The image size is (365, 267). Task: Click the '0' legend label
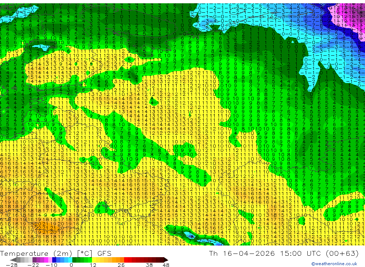[71, 265]
